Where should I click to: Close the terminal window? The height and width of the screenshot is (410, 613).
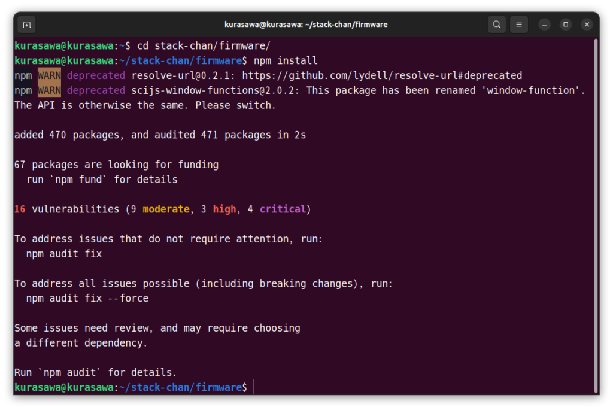[587, 25]
